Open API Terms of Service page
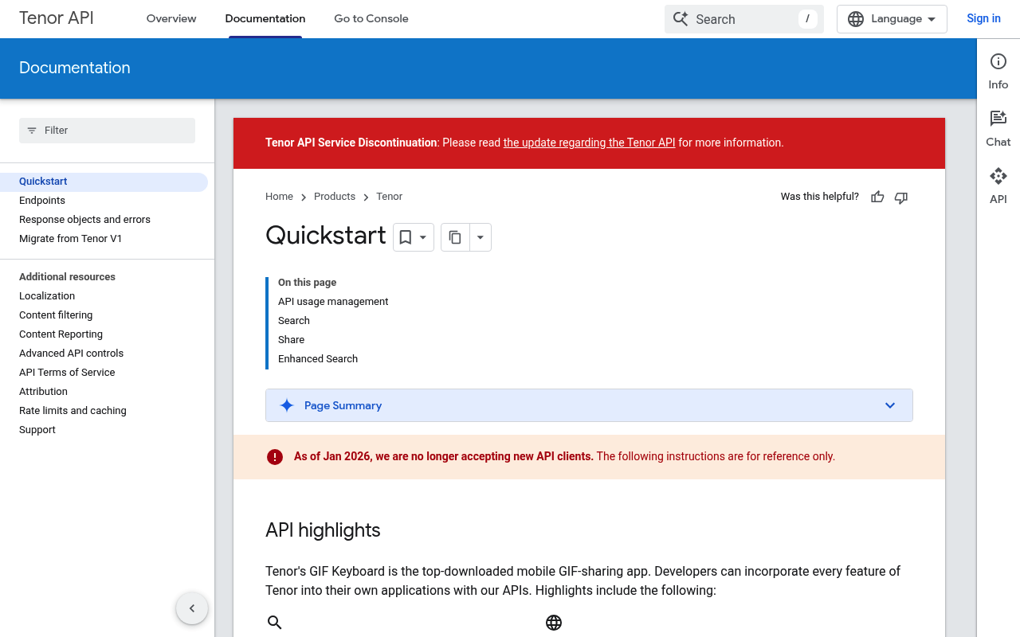The width and height of the screenshot is (1020, 637). click(x=67, y=373)
